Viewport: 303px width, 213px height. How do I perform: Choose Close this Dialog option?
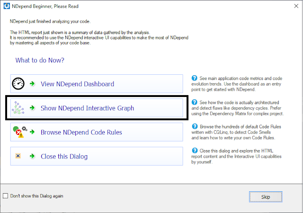tap(97, 156)
